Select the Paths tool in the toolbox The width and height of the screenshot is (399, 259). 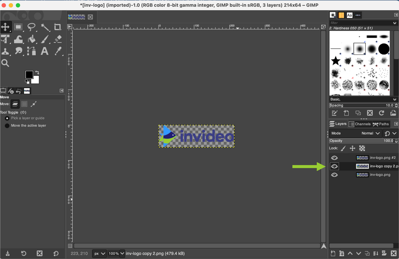pos(32,51)
